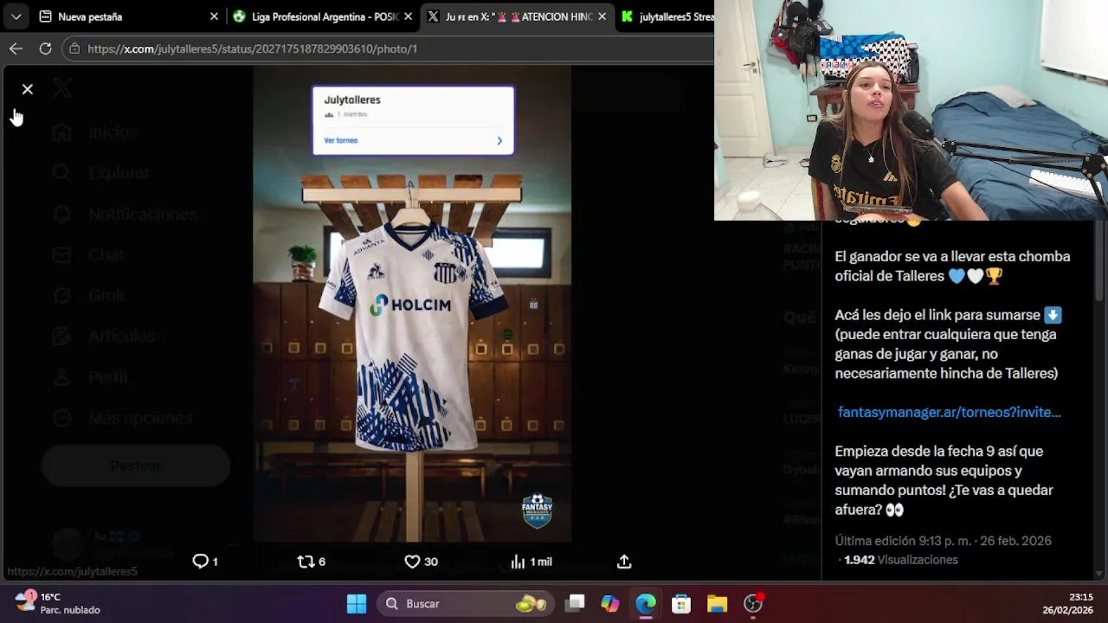Open File Explorer from taskbar
This screenshot has width=1108, height=623.
point(717,604)
